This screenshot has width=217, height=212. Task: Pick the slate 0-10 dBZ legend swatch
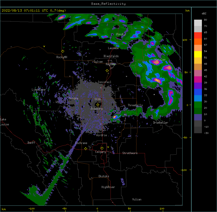[198, 117]
